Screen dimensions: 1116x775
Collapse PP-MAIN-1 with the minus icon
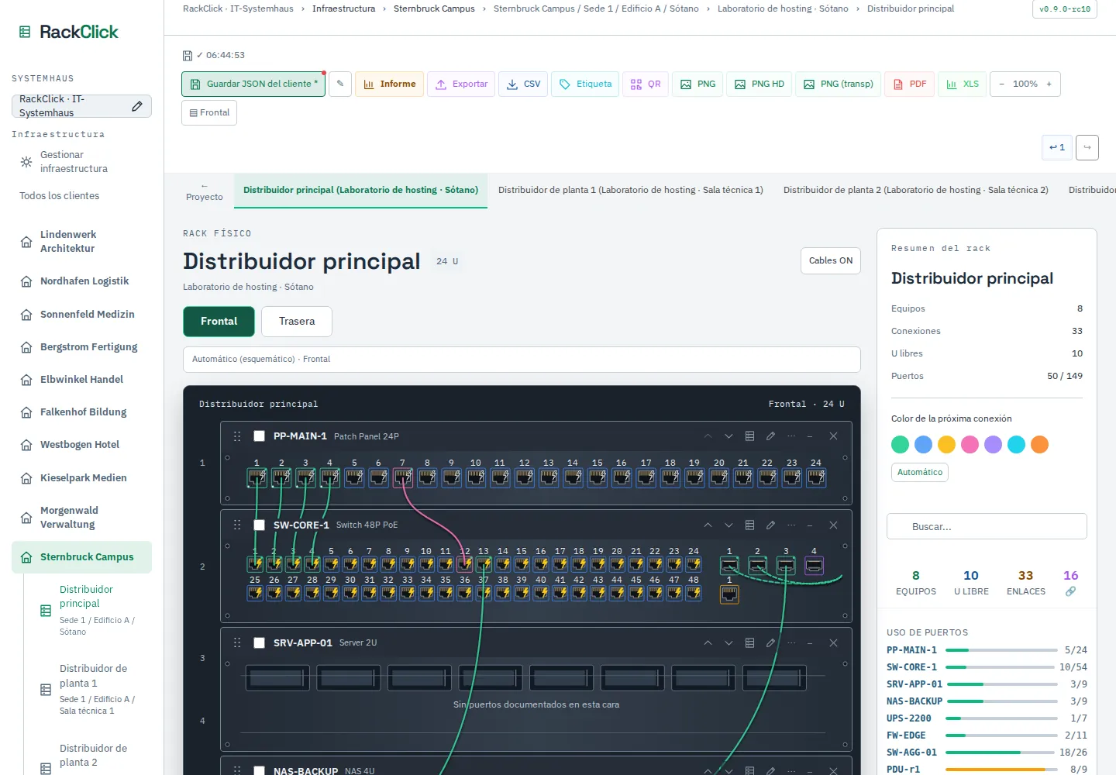click(x=810, y=436)
